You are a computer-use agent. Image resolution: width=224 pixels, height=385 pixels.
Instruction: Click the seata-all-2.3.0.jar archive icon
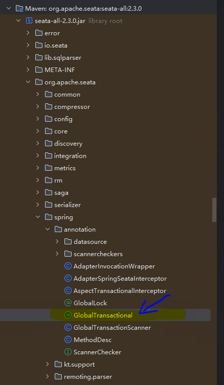(29, 21)
